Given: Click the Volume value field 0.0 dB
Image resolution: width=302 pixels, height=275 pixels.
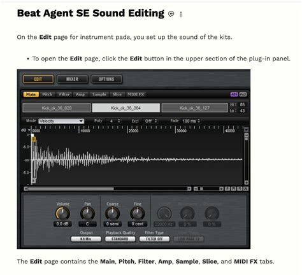Looking at the screenshot, I should pyautogui.click(x=62, y=224).
